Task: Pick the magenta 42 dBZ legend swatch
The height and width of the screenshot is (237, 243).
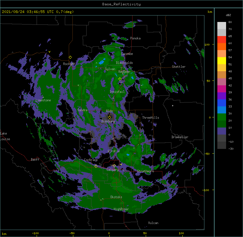Action: click(222, 89)
